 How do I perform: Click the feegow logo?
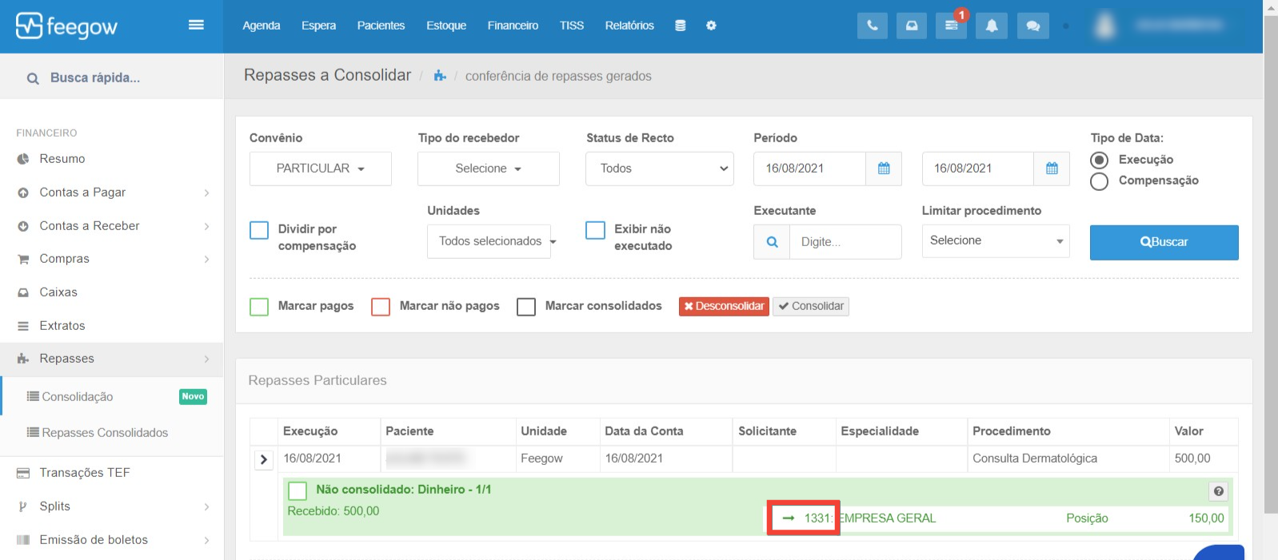66,26
